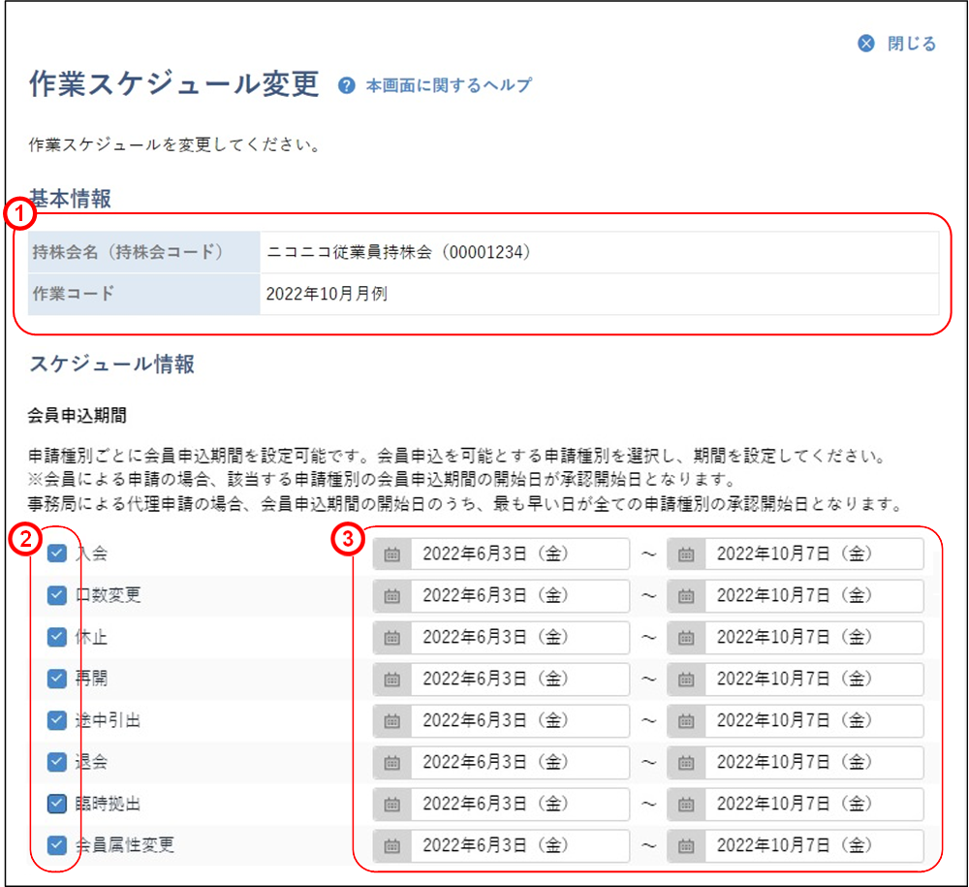Toggle the 口数変更 checkbox

click(57, 595)
